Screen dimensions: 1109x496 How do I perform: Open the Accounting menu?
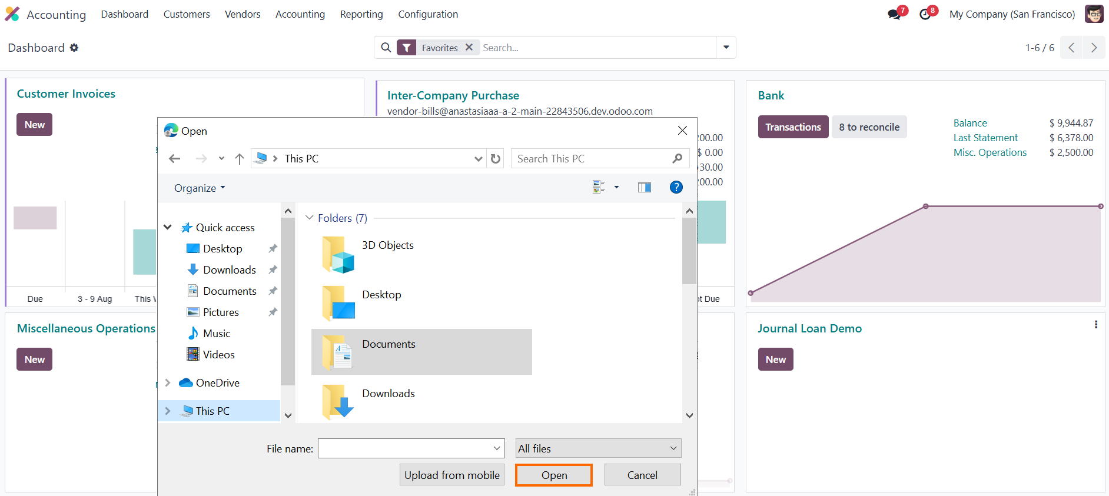(300, 14)
